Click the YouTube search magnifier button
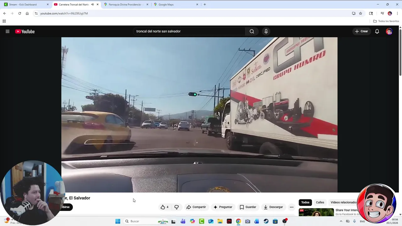The height and width of the screenshot is (226, 402). [252, 31]
